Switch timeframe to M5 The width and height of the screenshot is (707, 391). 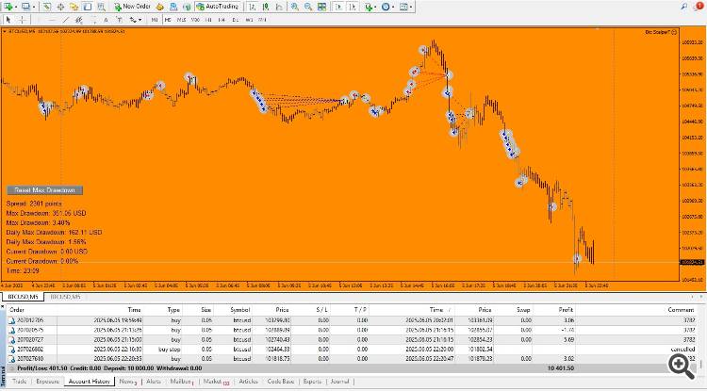click(x=168, y=20)
